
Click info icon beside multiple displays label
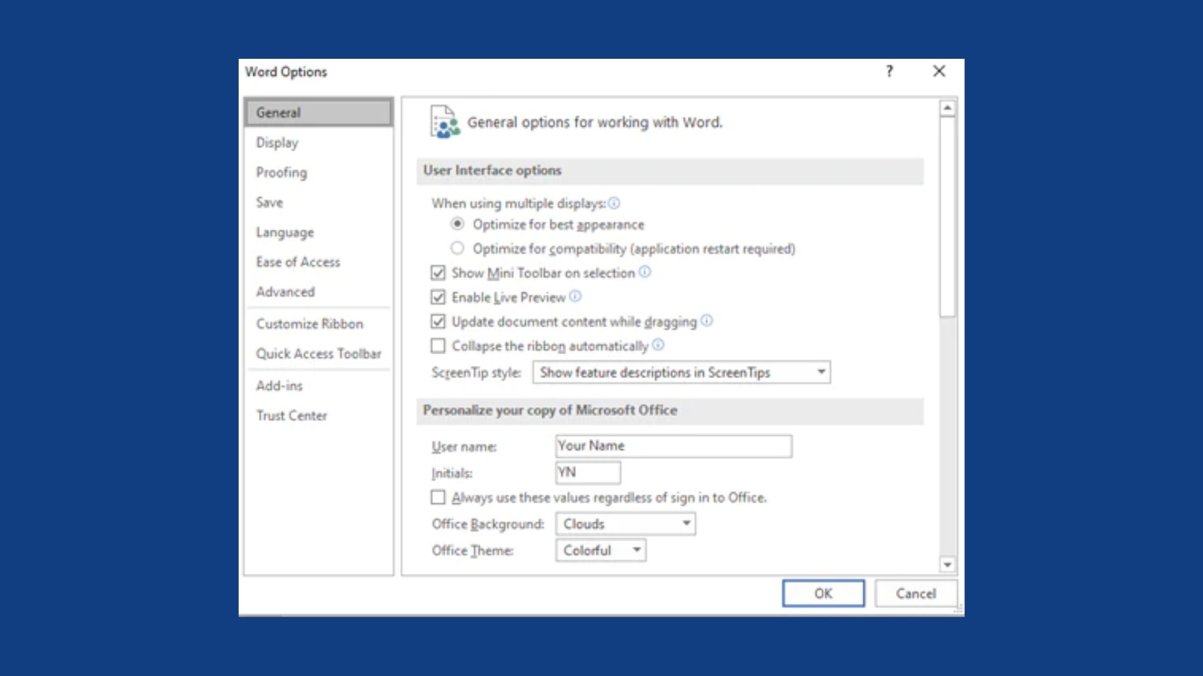point(614,203)
